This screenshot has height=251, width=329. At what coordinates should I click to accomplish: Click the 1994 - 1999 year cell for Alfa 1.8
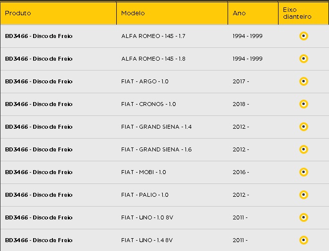click(x=247, y=59)
